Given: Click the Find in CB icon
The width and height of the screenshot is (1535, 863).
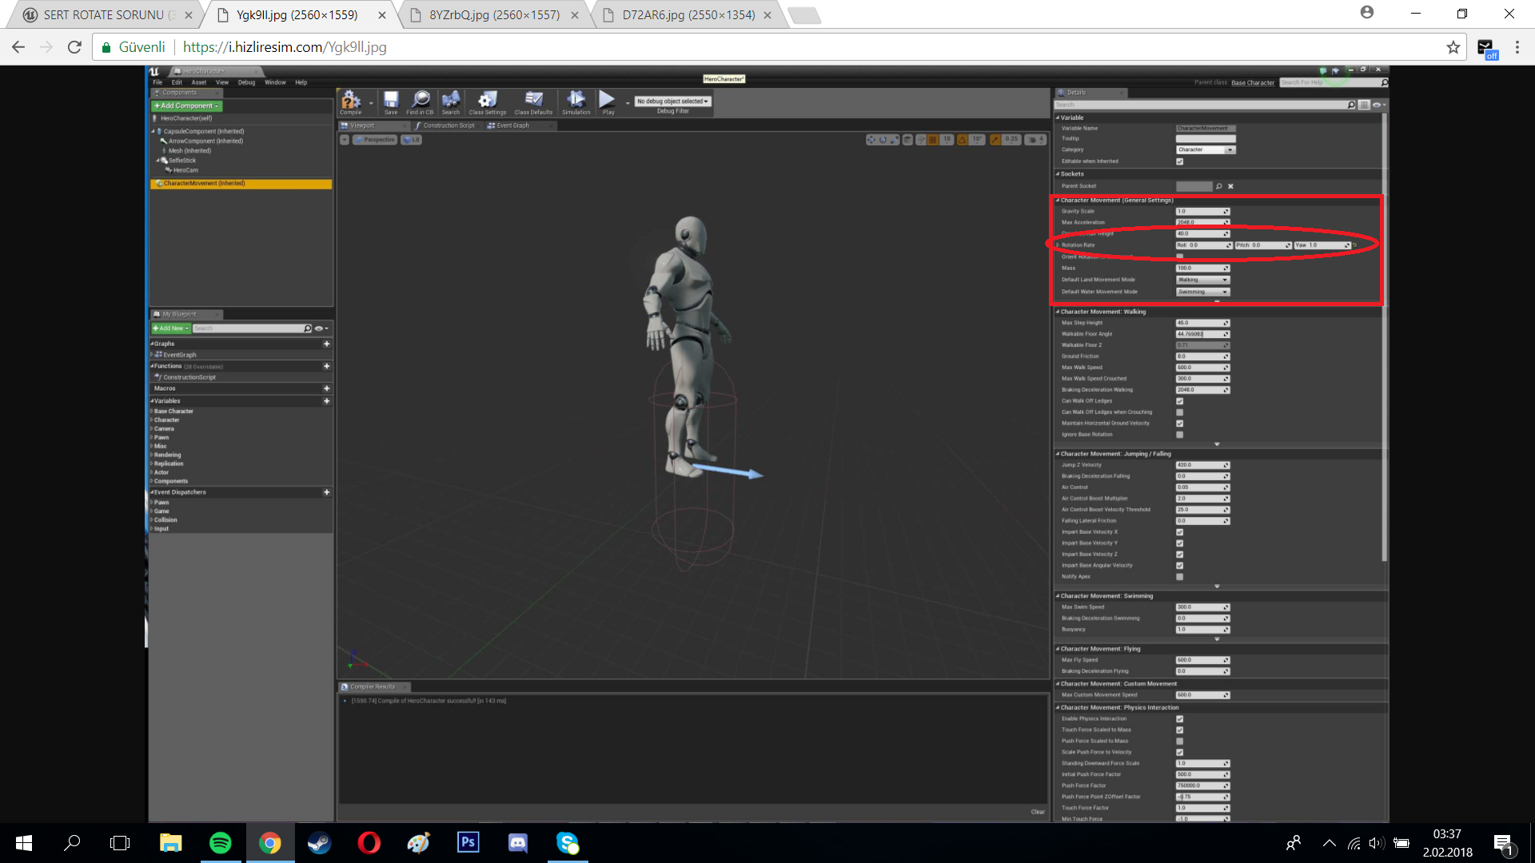Looking at the screenshot, I should [x=421, y=101].
